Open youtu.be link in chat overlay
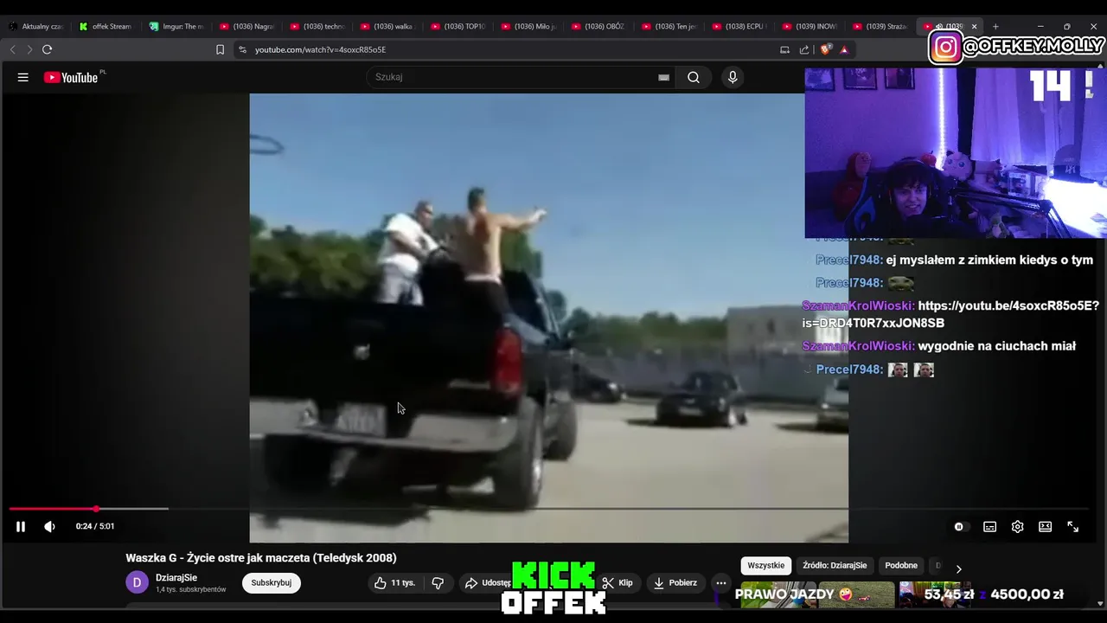1107x623 pixels. coord(950,314)
